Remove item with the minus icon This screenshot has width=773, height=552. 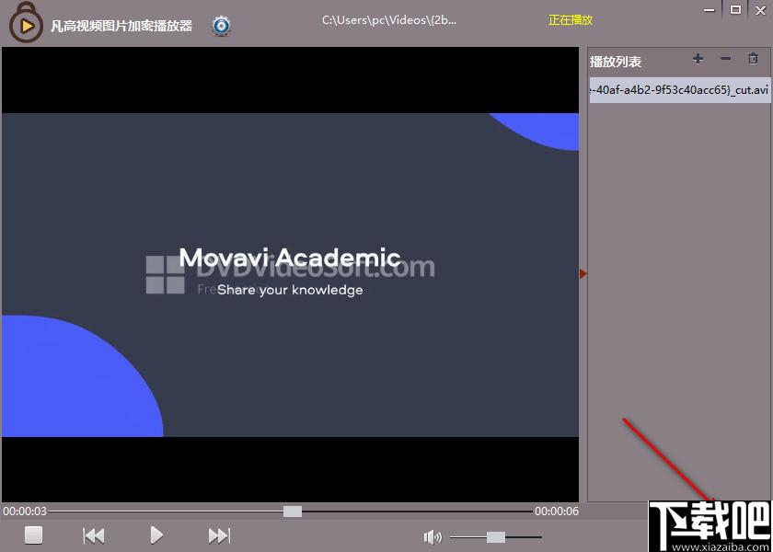point(725,59)
